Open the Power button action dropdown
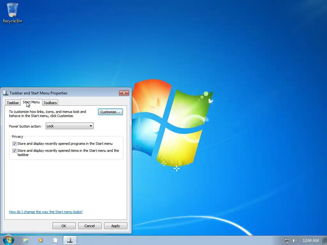The height and width of the screenshot is (245, 327). tap(69, 126)
